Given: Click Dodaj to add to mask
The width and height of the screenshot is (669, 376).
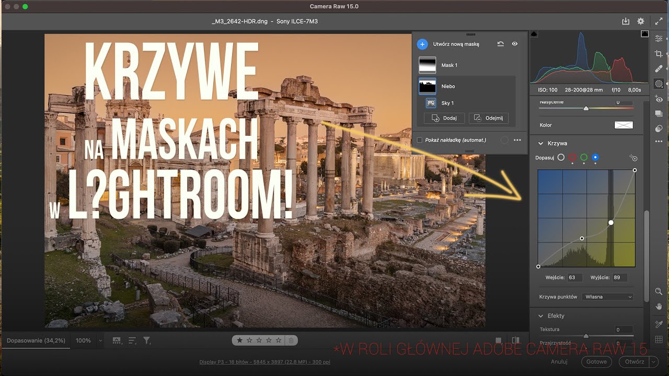Looking at the screenshot, I should pyautogui.click(x=444, y=118).
